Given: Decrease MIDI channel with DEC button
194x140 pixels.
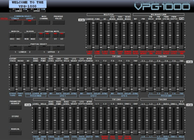Looking at the screenshot, I should [12, 35].
